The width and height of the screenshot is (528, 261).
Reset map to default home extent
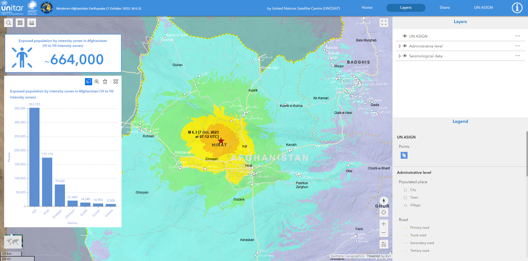(x=384, y=244)
